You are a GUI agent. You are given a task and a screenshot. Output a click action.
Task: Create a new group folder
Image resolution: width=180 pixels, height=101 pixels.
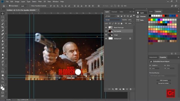point(123,89)
